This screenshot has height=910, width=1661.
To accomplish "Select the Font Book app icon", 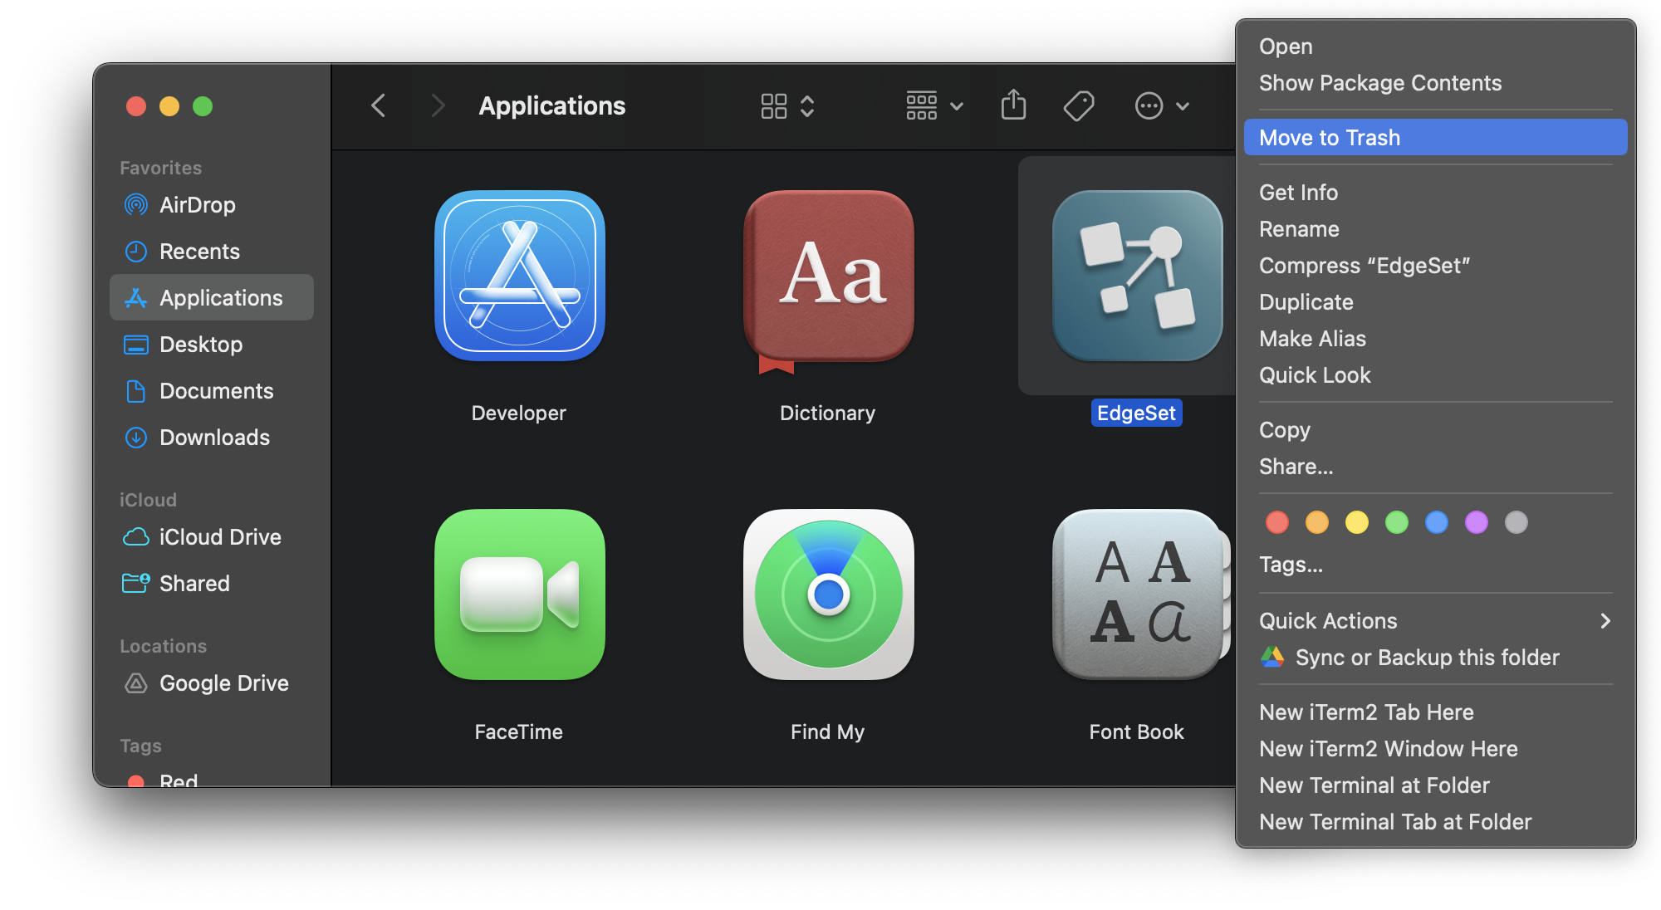I will [x=1139, y=594].
